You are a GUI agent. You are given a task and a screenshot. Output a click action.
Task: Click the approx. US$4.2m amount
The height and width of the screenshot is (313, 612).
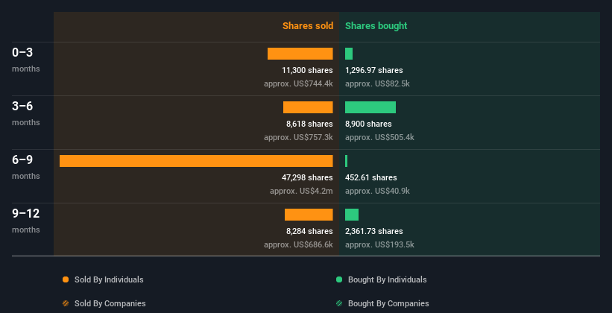301,192
